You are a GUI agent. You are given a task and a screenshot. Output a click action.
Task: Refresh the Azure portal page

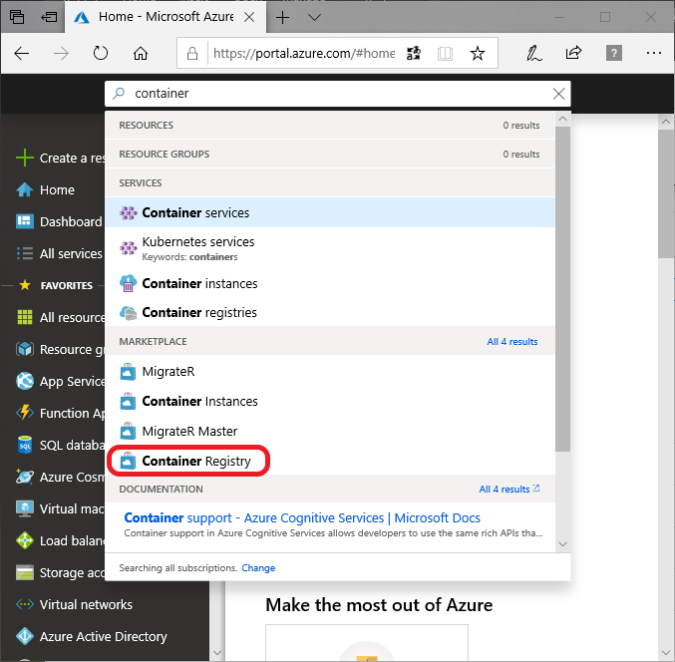click(101, 54)
